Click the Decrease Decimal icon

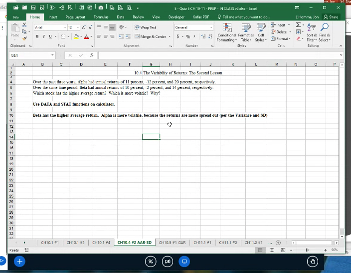coord(210,36)
